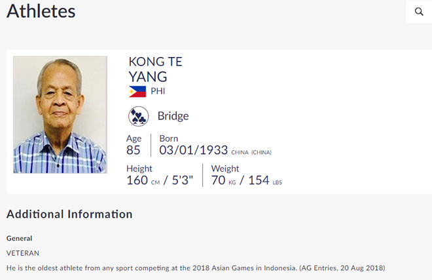The width and height of the screenshot is (432, 280).
Task: Click the birth date 03/01/1933
Action: (x=193, y=150)
